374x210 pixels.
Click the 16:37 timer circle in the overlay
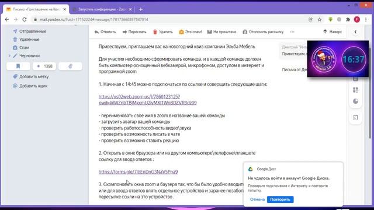[x=353, y=60]
